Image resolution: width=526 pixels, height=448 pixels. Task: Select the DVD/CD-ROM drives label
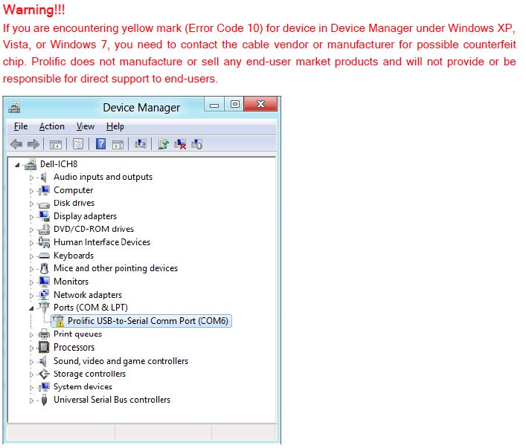coord(94,229)
